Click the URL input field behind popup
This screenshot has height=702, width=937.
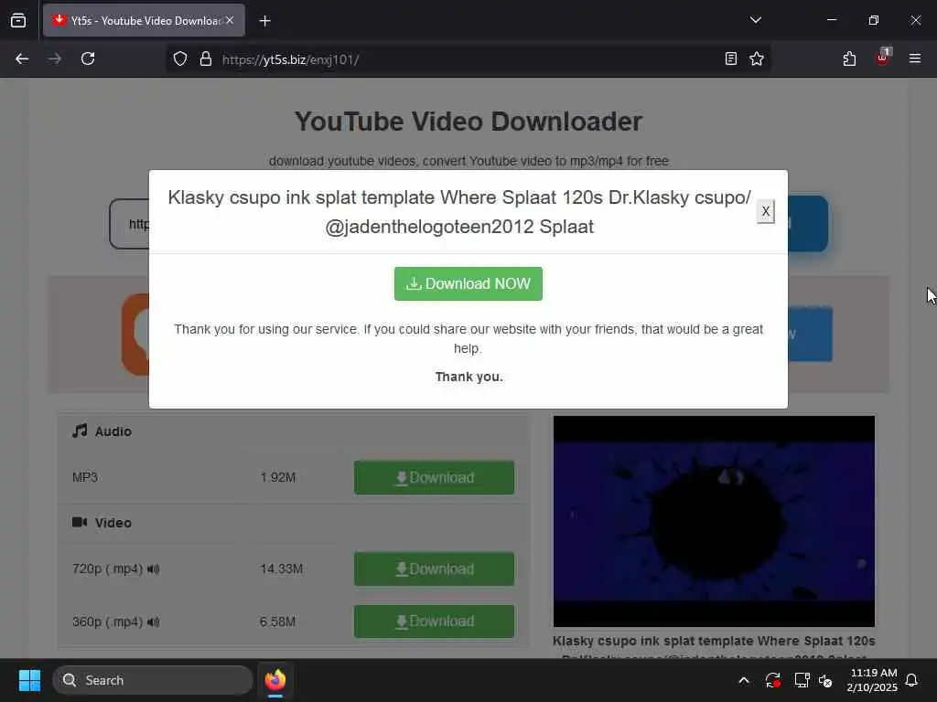point(130,224)
